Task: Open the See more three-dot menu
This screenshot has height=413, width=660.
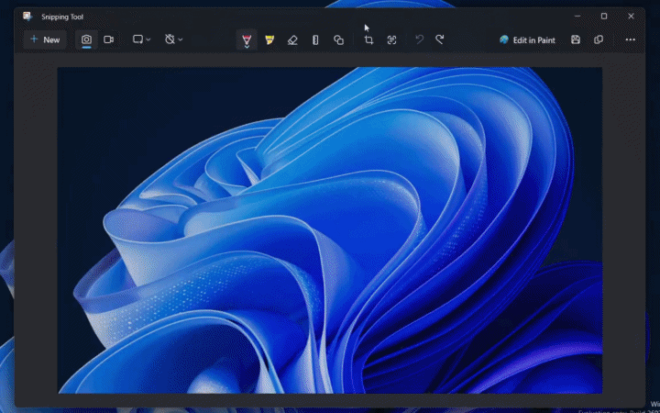Action: (x=630, y=39)
